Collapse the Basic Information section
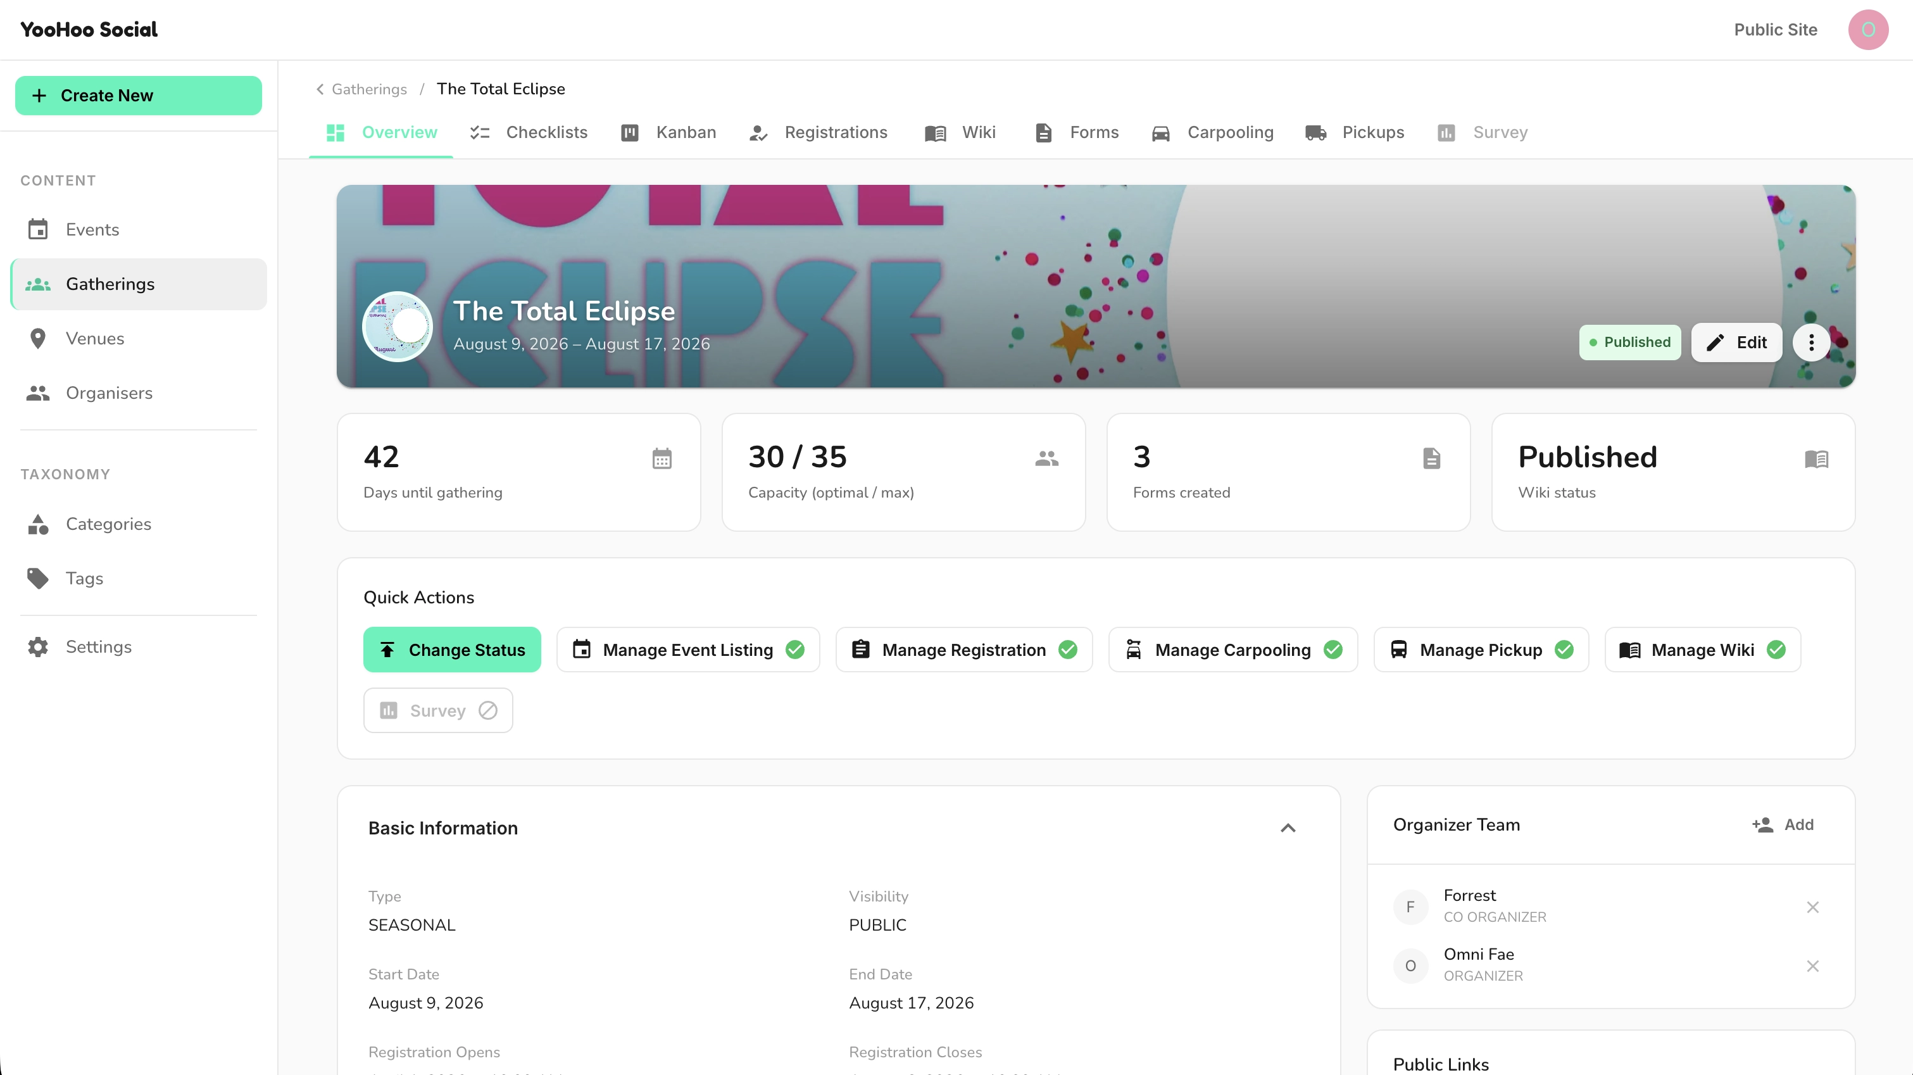Viewport: 1913px width, 1075px height. [1288, 827]
